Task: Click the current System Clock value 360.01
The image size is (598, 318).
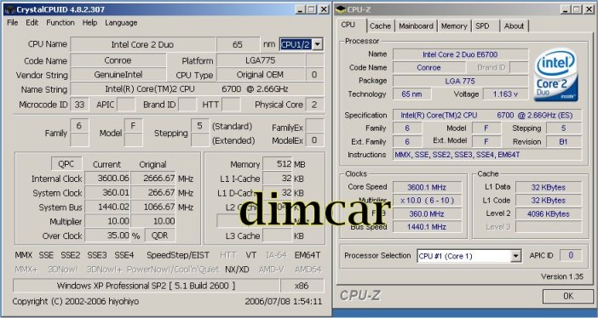Action: [107, 193]
